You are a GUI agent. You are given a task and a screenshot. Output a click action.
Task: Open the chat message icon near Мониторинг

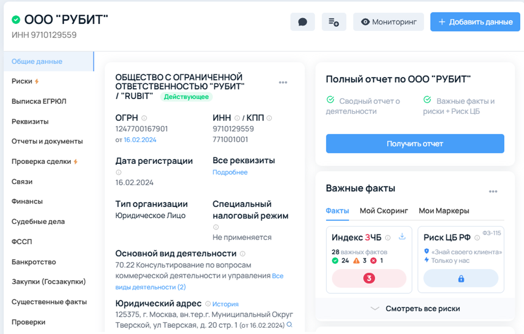coord(303,21)
